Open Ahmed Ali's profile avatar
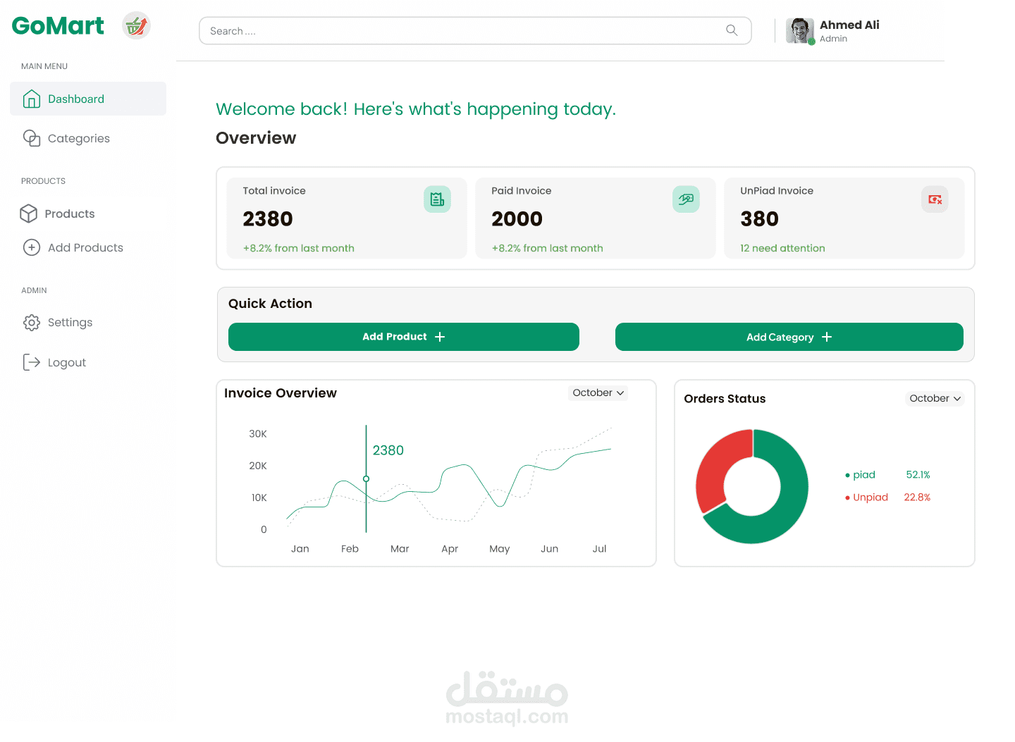The height and width of the screenshot is (742, 1015). (800, 31)
